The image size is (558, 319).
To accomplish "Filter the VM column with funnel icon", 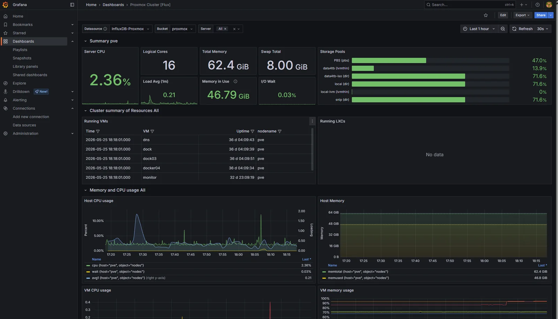I will coord(152,132).
